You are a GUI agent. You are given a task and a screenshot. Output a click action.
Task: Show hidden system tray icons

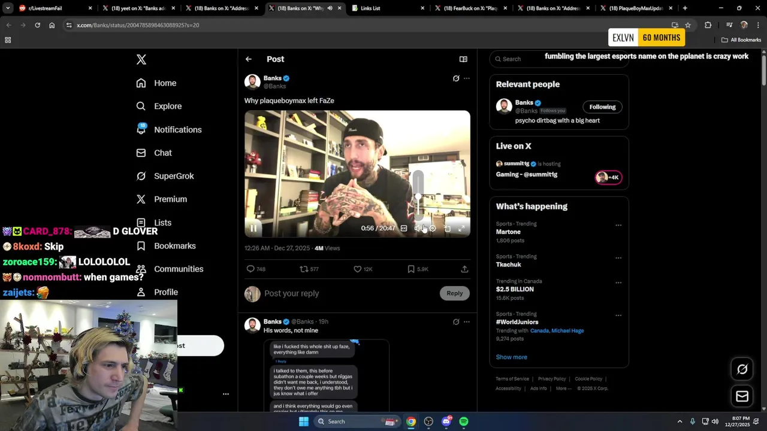coord(680,421)
